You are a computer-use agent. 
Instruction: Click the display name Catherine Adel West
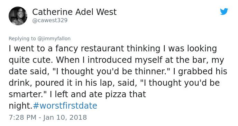[74, 12]
